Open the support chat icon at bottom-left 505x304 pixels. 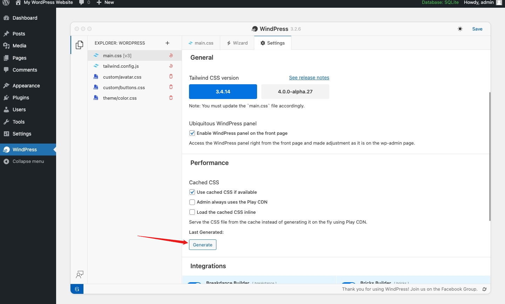click(80, 275)
